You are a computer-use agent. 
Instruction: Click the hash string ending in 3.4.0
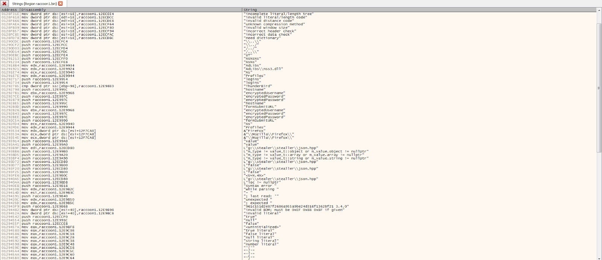[296, 206]
